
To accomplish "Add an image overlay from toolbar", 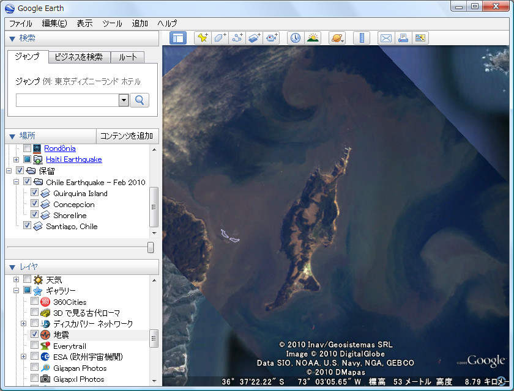I will pos(255,38).
